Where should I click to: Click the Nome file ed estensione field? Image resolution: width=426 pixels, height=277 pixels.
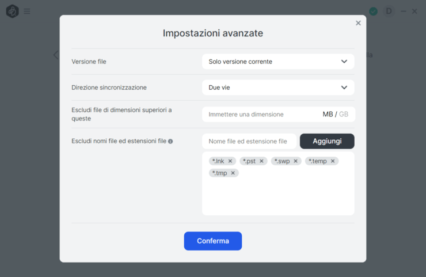[x=249, y=141]
